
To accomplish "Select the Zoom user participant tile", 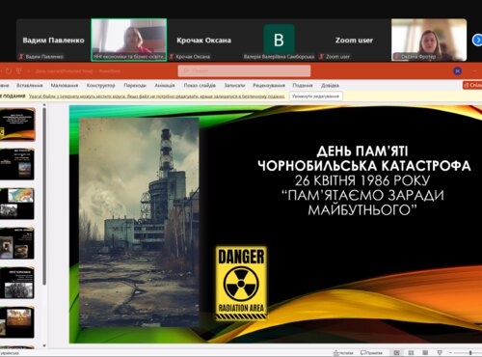I will tap(354, 40).
